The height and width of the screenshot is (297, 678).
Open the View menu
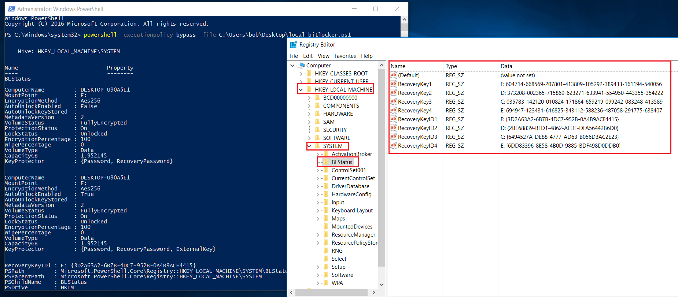click(x=323, y=56)
